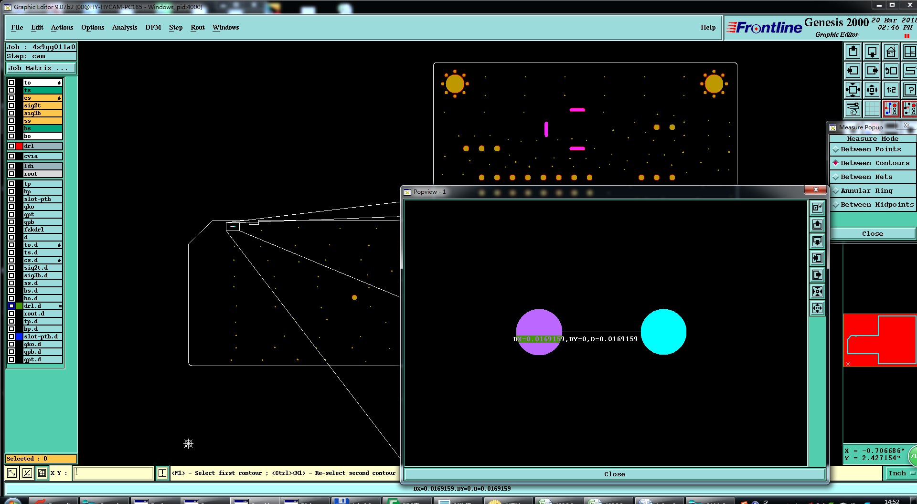Click the top copy-view icon in Popview toolbar

(818, 208)
